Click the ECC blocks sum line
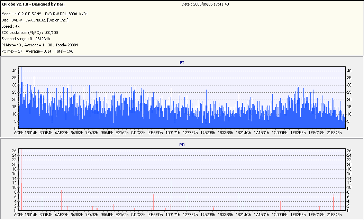Viewport: 364px width, 220px height. coord(30,33)
